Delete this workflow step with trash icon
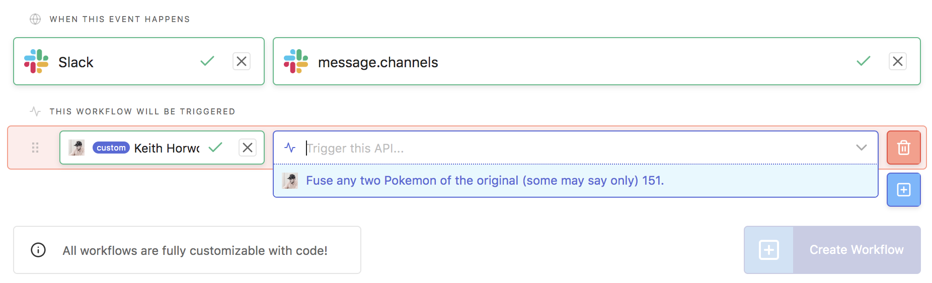Viewport: 932px width, 283px height. [x=904, y=148]
